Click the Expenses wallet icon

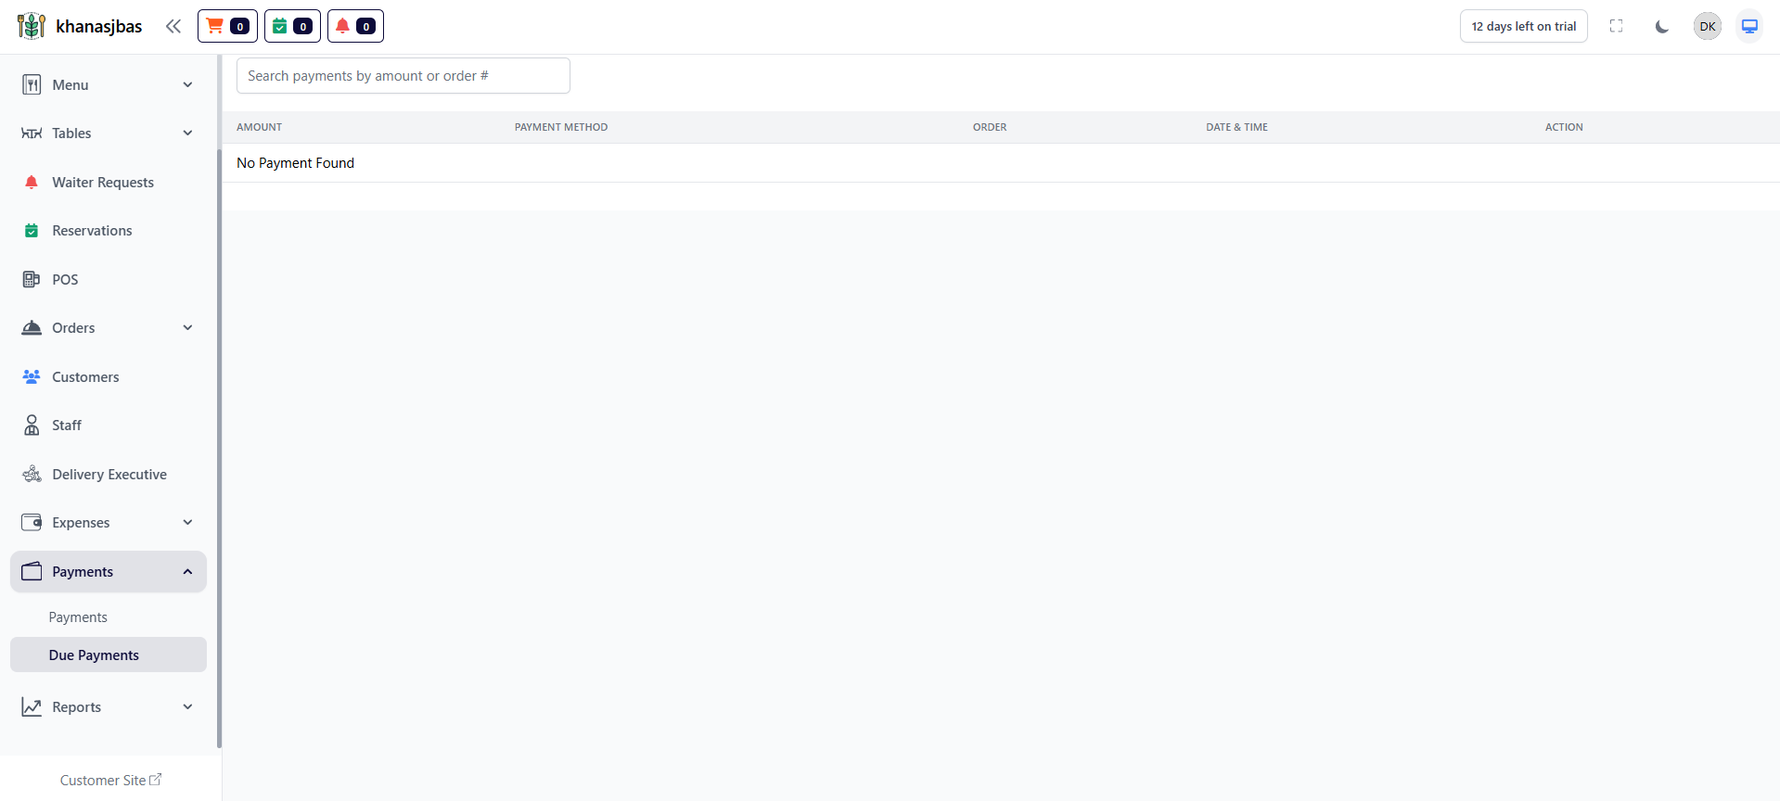point(32,523)
